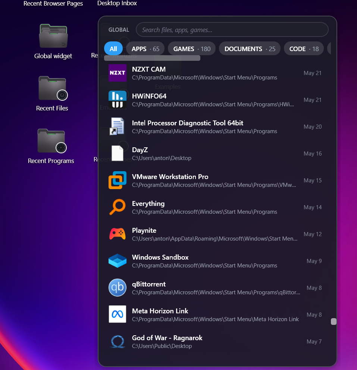
Task: Click the Windows Sandbox title text
Action: tap(160, 257)
